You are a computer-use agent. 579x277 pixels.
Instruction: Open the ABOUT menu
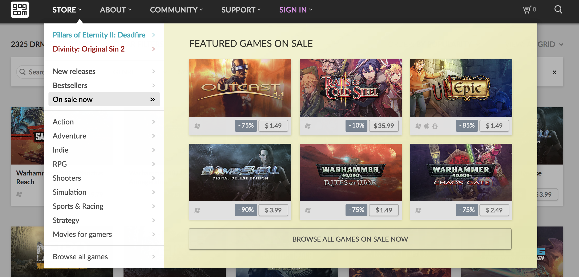pyautogui.click(x=116, y=10)
